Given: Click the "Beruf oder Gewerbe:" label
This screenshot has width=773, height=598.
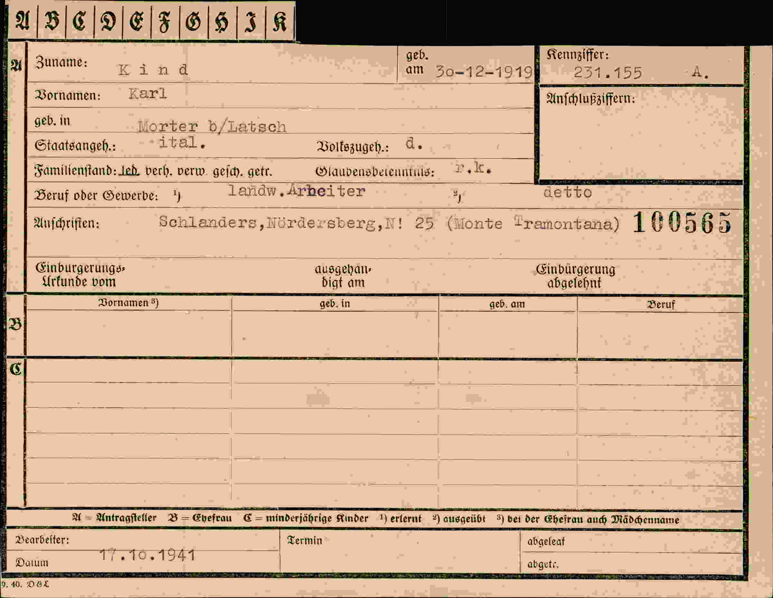Looking at the screenshot, I should [96, 195].
